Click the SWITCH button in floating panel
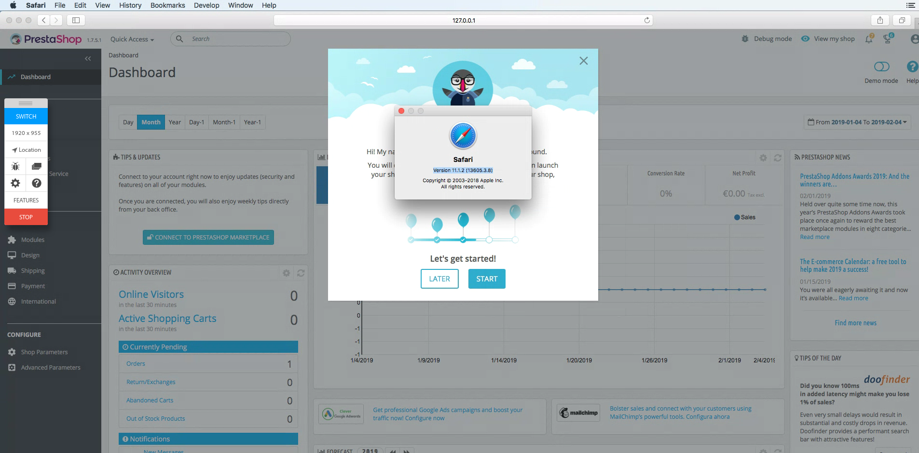This screenshot has width=919, height=453. 26,116
